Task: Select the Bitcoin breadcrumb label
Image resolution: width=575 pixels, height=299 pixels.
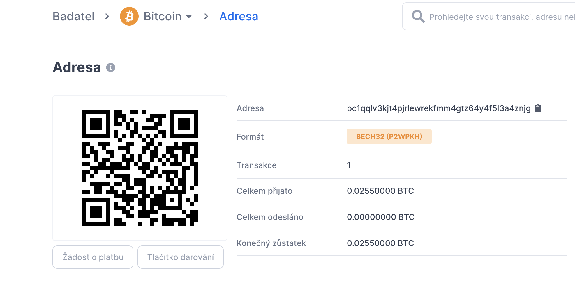Action: (x=163, y=16)
